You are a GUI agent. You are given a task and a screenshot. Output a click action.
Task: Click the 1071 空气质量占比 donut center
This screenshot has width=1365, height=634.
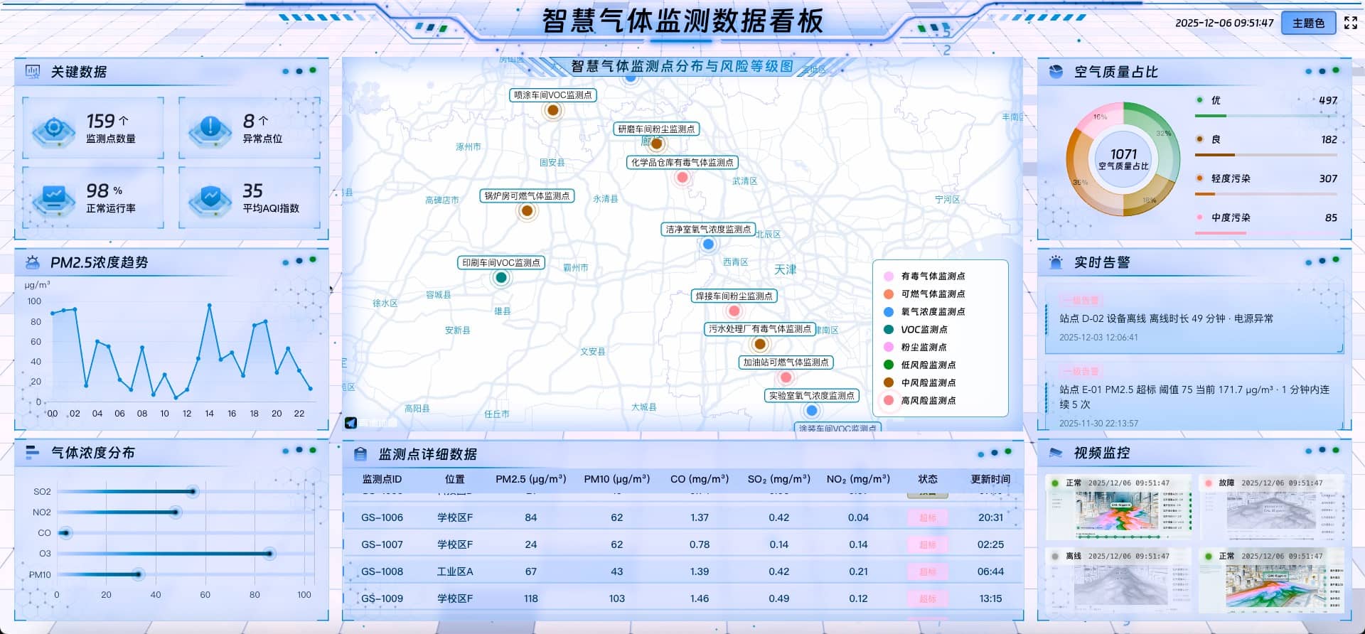(1124, 158)
